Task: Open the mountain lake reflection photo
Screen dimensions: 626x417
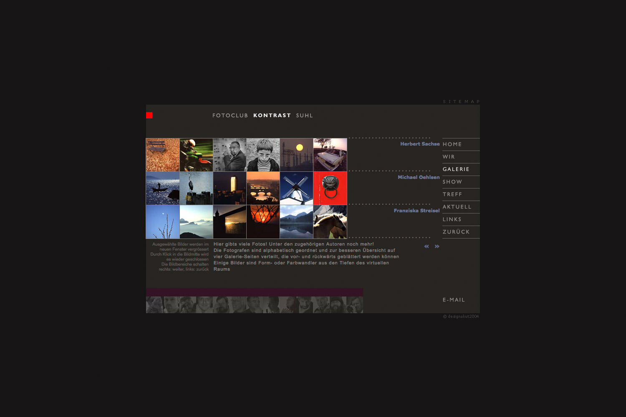Action: [296, 221]
